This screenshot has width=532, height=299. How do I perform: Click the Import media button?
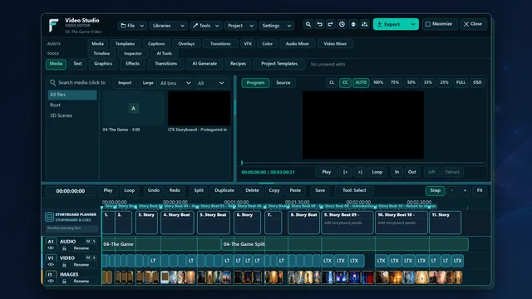[x=125, y=83]
